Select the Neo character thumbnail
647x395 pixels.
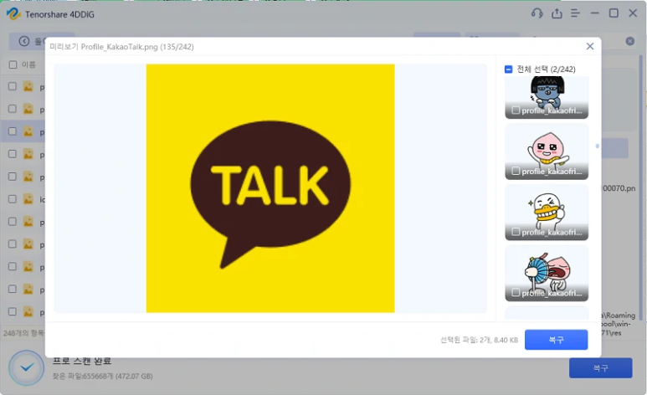point(547,97)
